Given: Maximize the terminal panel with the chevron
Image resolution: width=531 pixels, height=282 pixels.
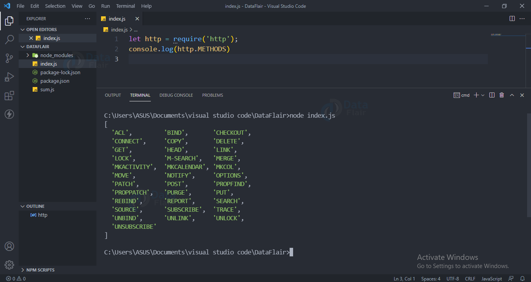Looking at the screenshot, I should point(512,95).
